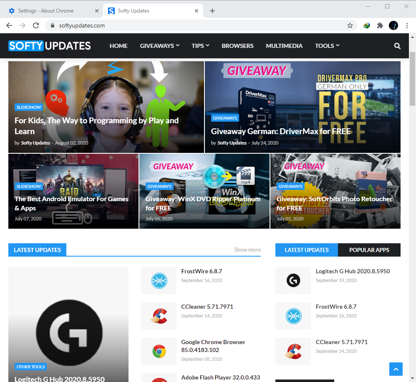Open FrostWire 6.8.7 in the middle list
The width and height of the screenshot is (416, 382).
[x=202, y=271]
